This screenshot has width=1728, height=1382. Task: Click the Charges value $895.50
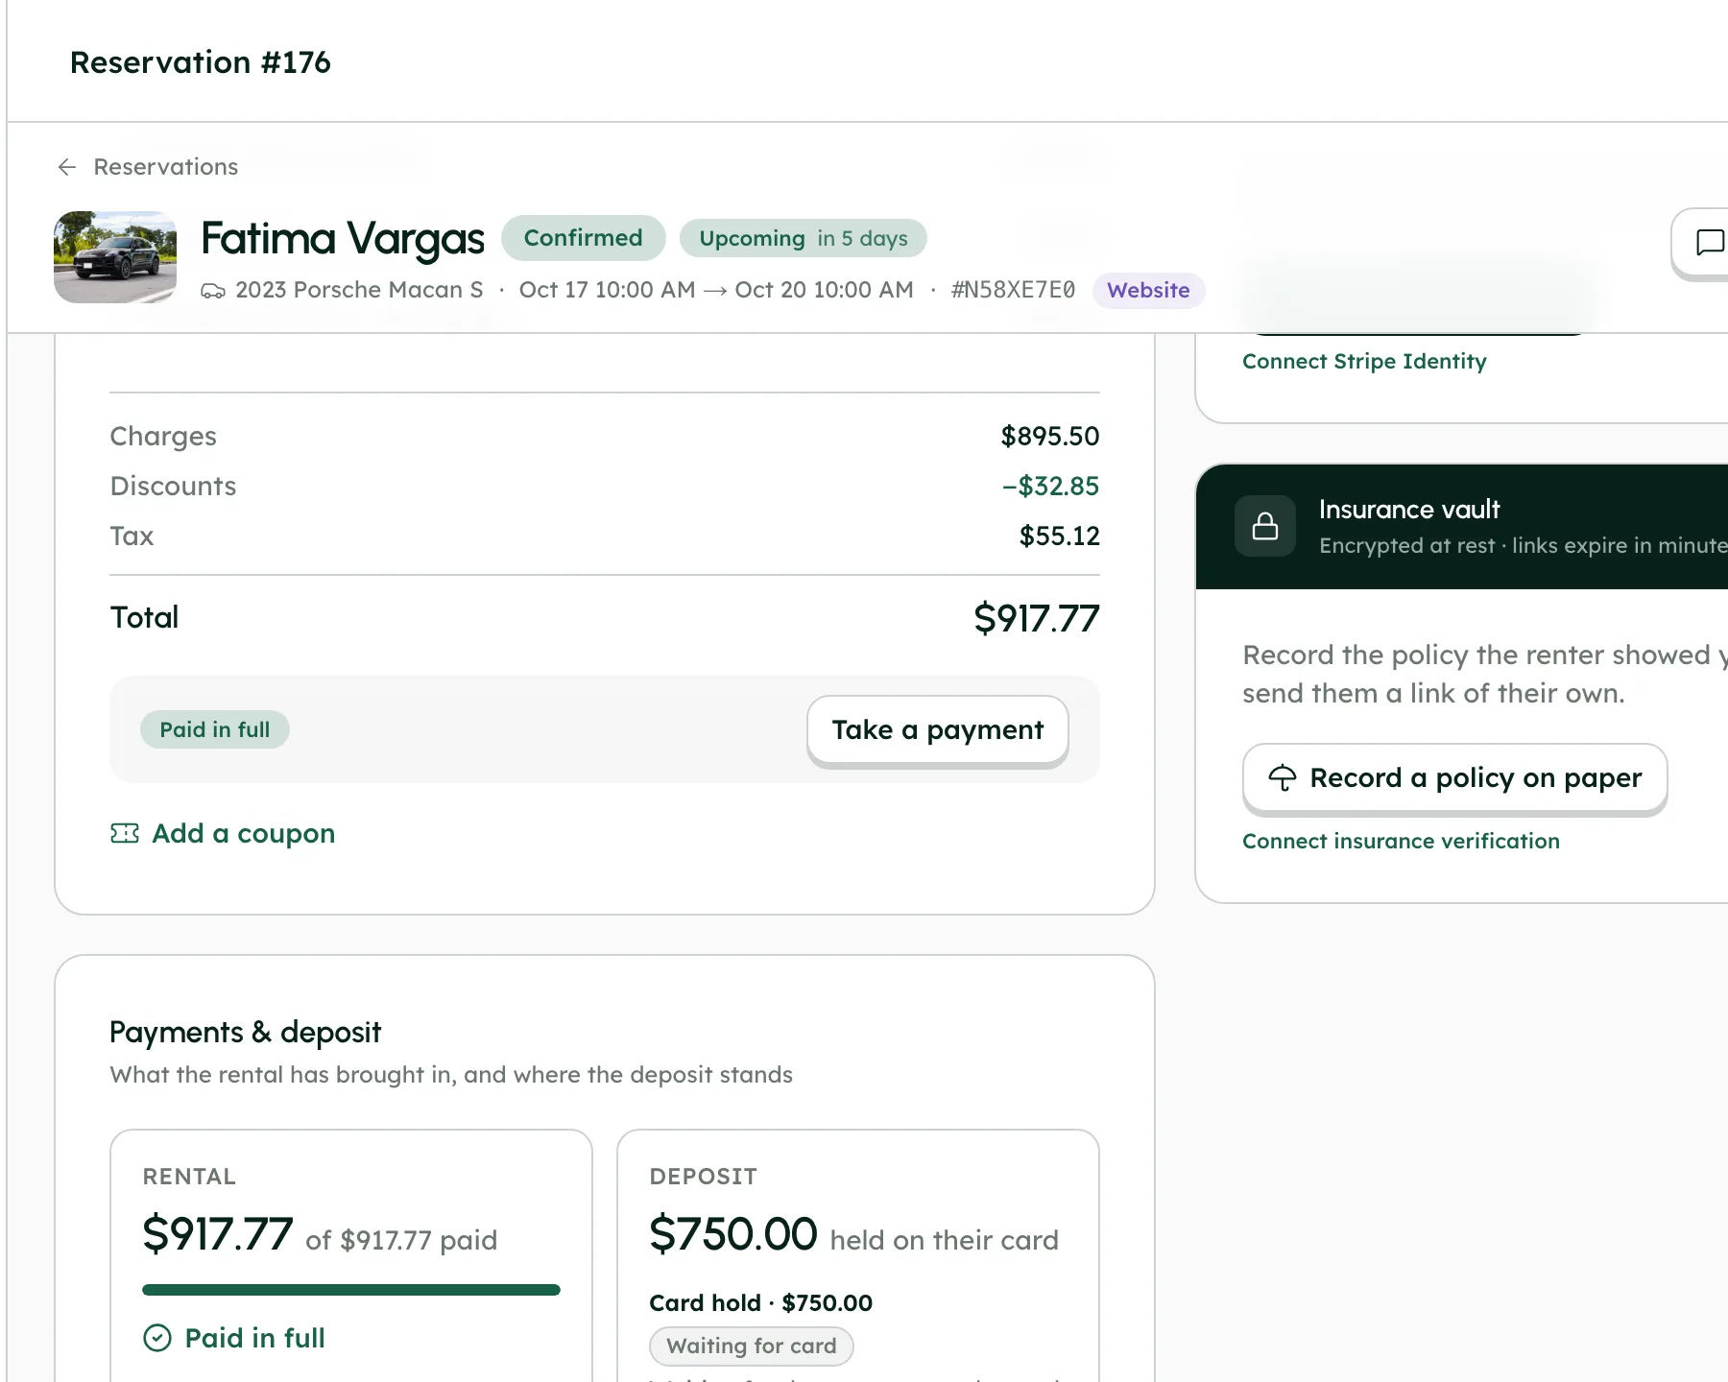[1050, 437]
